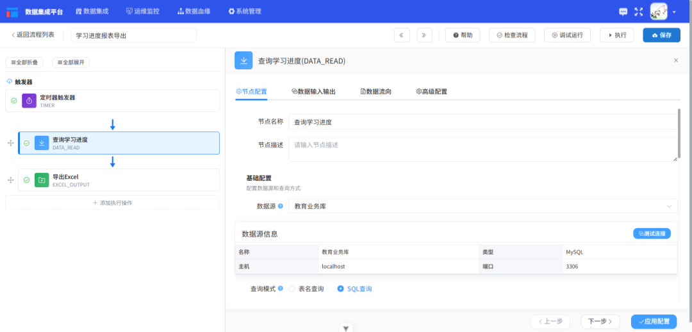Click the MySQL type table cell
This screenshot has height=332, width=692.
(x=620, y=252)
